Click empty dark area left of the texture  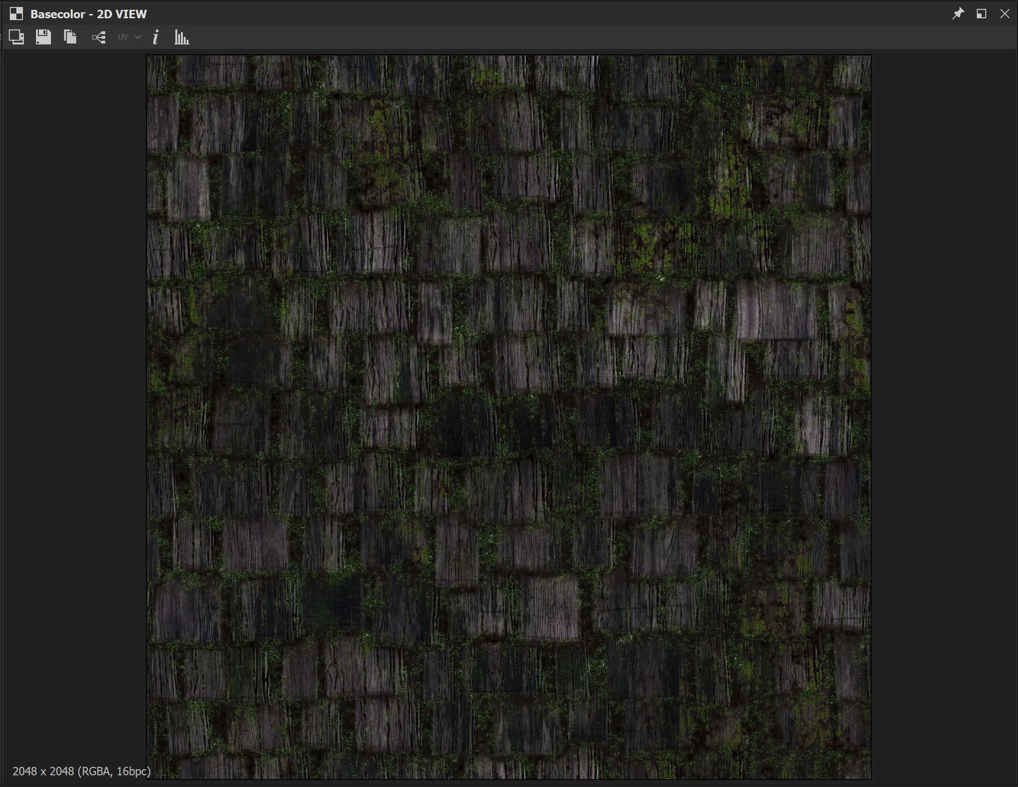75,374
